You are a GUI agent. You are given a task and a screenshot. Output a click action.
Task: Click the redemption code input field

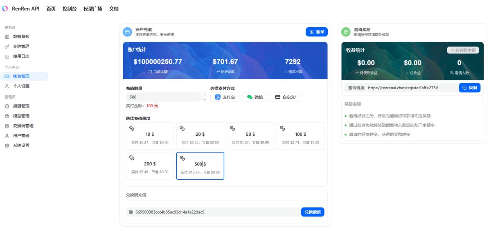coord(213,212)
